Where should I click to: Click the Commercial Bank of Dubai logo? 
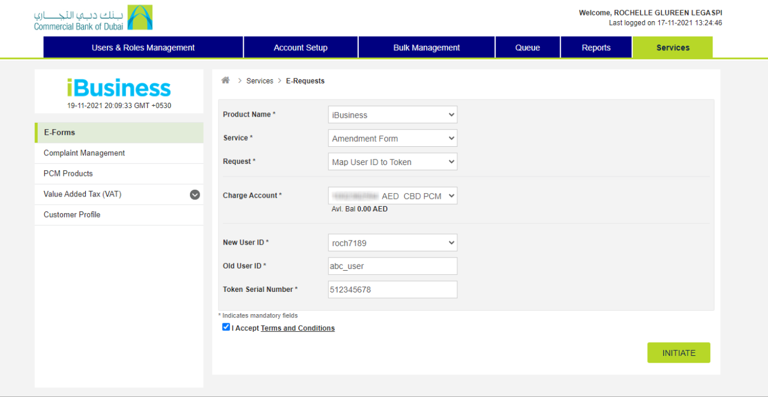93,18
